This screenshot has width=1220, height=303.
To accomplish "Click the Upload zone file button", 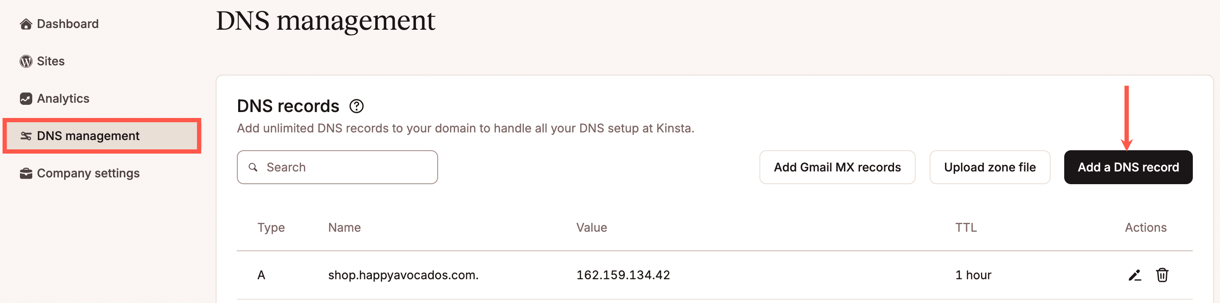I will [x=990, y=167].
